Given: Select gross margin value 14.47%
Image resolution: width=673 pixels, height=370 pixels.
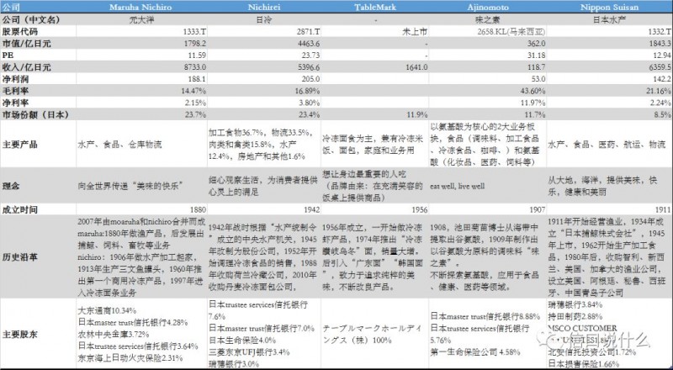Looking at the screenshot, I should coord(193,91).
